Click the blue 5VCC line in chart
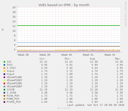The height and width of the screenshot is (111, 128). coord(69,42)
